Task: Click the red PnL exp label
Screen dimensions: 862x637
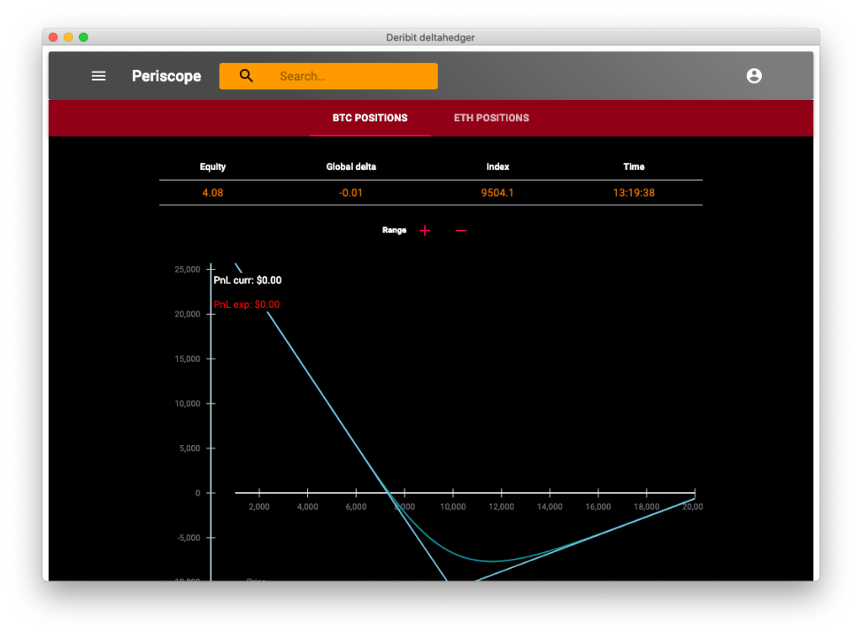Action: click(x=247, y=305)
